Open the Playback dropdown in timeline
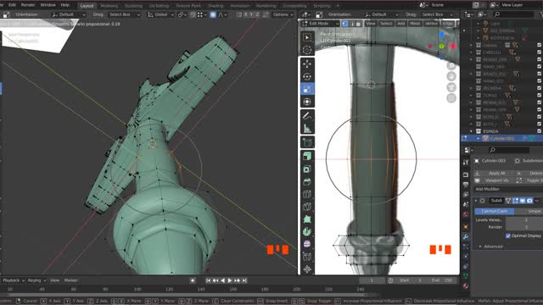Screen dimensions: 543x305 click(14, 280)
